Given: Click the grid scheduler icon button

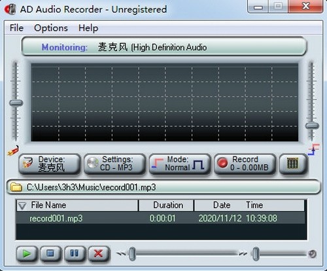Looking at the screenshot, I should [x=293, y=164].
